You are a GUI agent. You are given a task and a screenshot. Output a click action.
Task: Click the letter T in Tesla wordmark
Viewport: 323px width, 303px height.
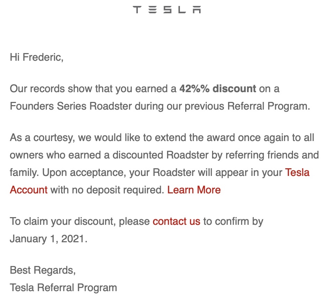click(137, 10)
